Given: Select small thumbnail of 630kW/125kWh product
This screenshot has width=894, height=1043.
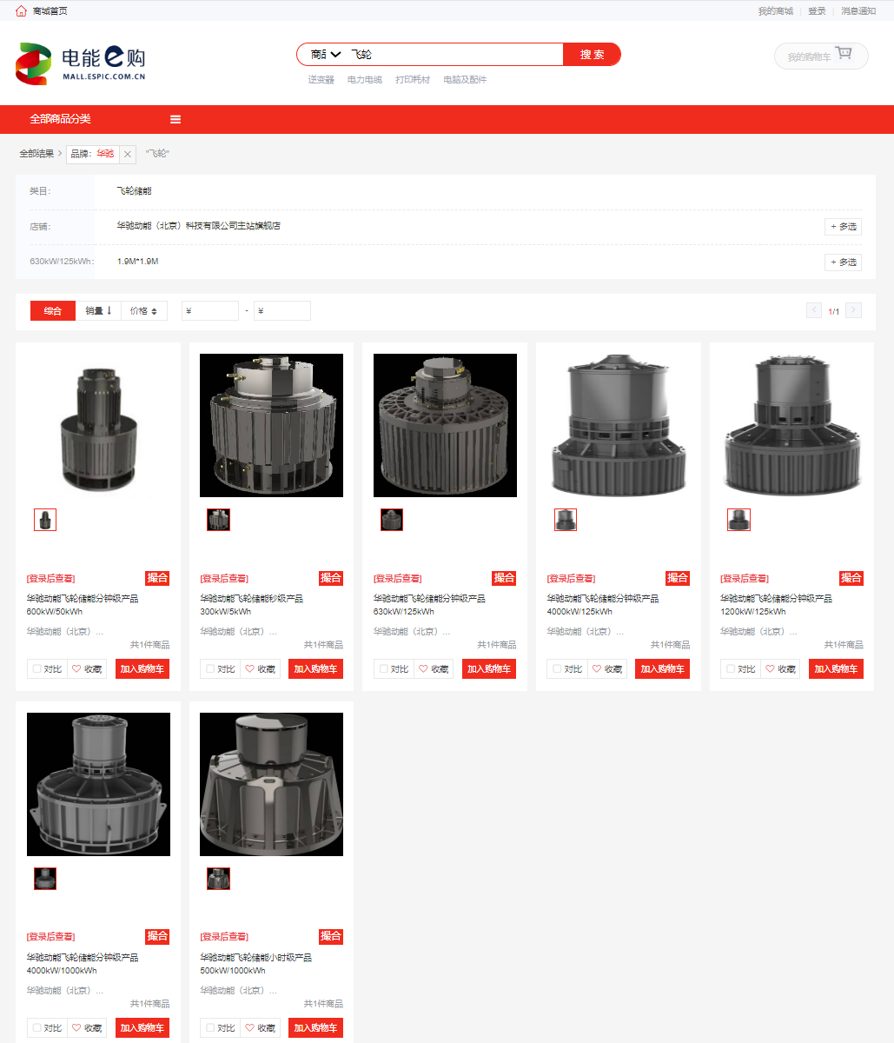Looking at the screenshot, I should [392, 520].
